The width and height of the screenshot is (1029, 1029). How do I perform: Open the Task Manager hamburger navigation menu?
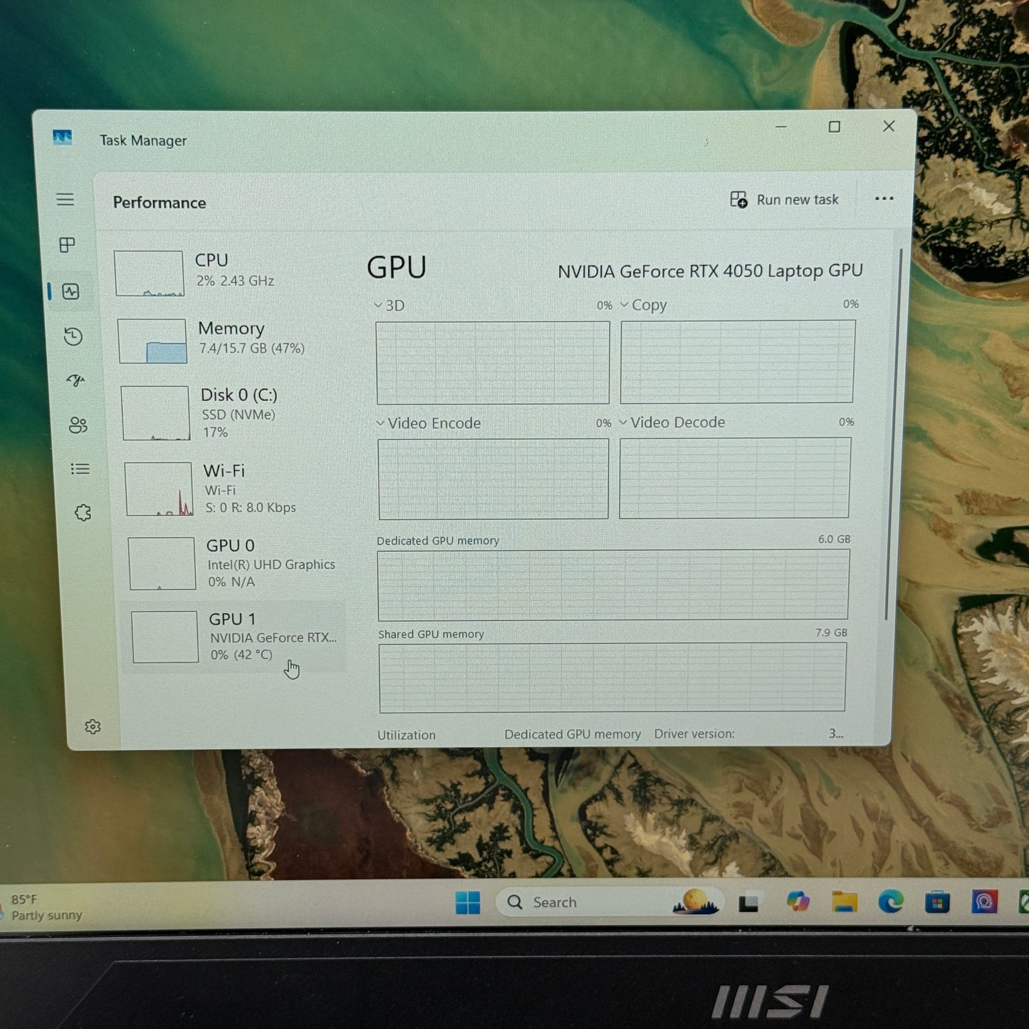tap(66, 199)
